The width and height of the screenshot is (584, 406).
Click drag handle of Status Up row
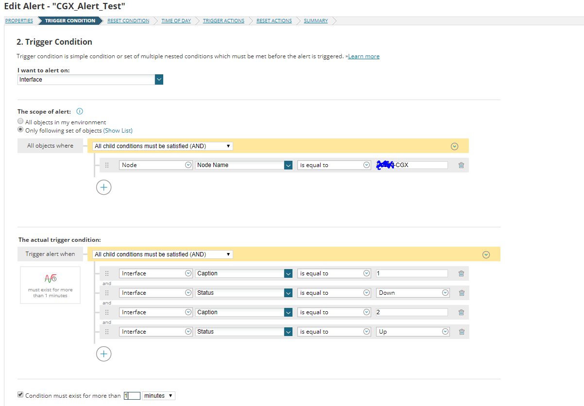coord(107,332)
